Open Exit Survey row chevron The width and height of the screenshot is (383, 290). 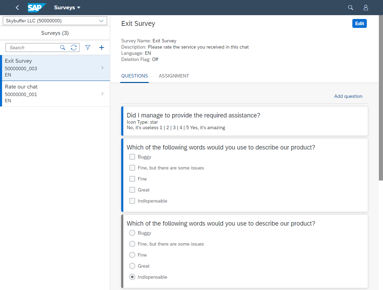tap(102, 68)
